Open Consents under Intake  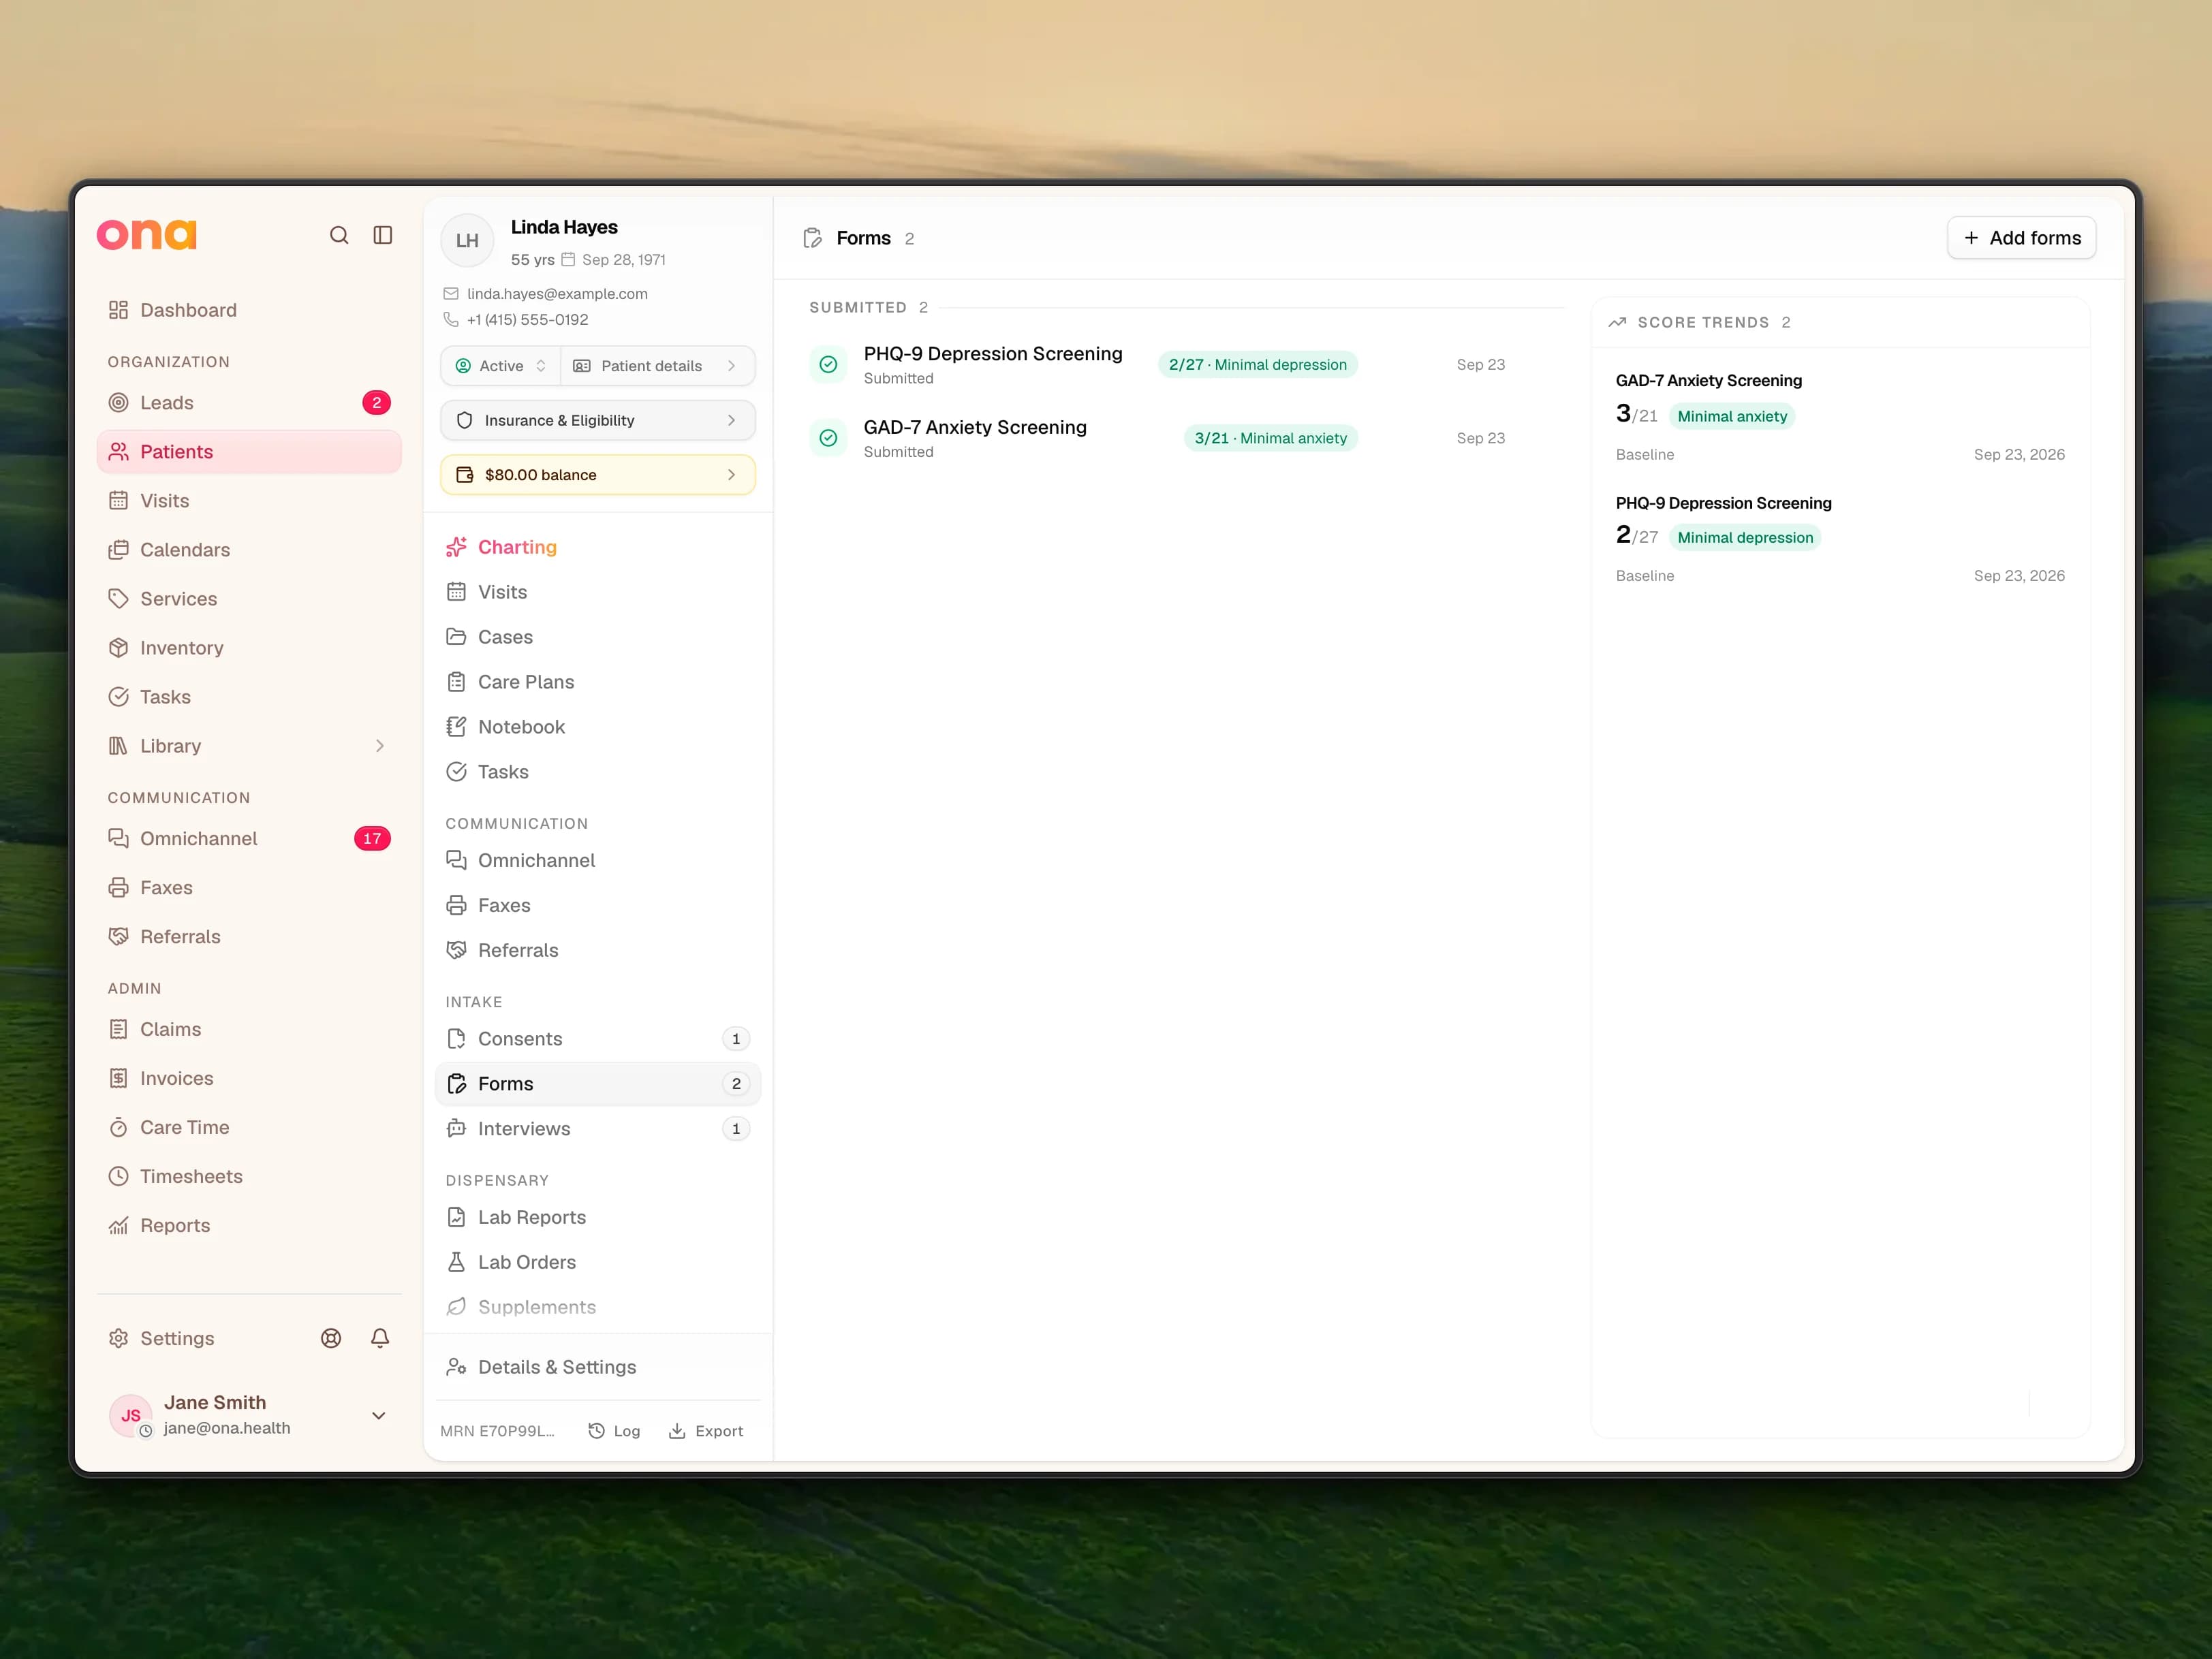click(x=598, y=1039)
